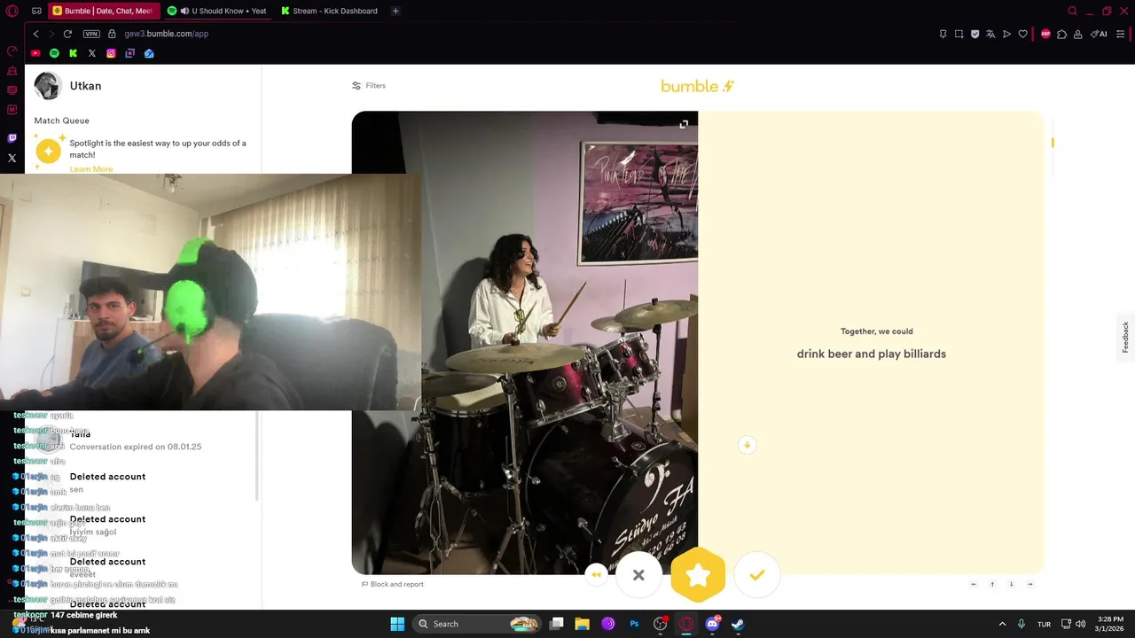Open Utkan's profile avatar
Image resolution: width=1135 pixels, height=638 pixels.
(47, 86)
